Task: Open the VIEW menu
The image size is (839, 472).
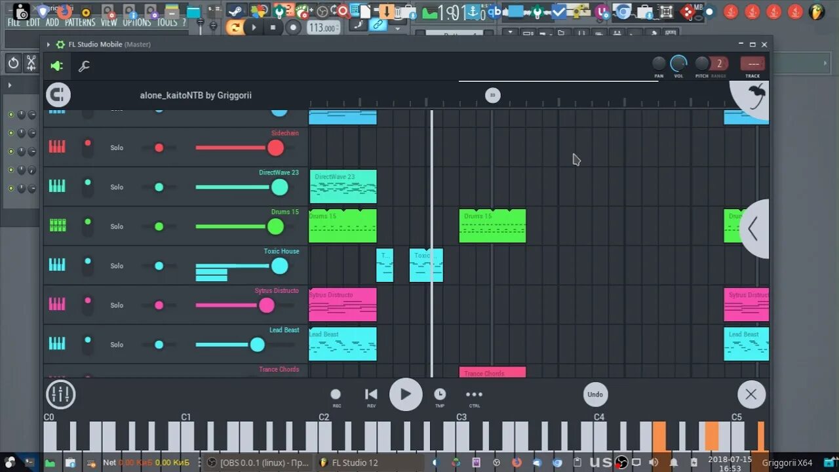Action: [109, 22]
